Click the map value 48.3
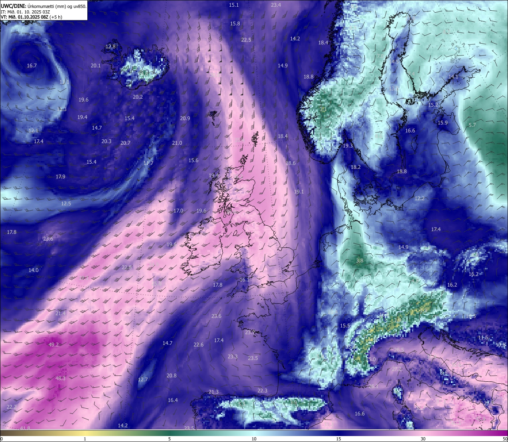Screen dimensions: 508x442 (60, 378)
